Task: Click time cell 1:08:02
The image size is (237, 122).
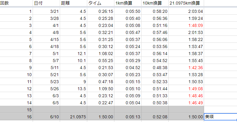Action: point(101,53)
